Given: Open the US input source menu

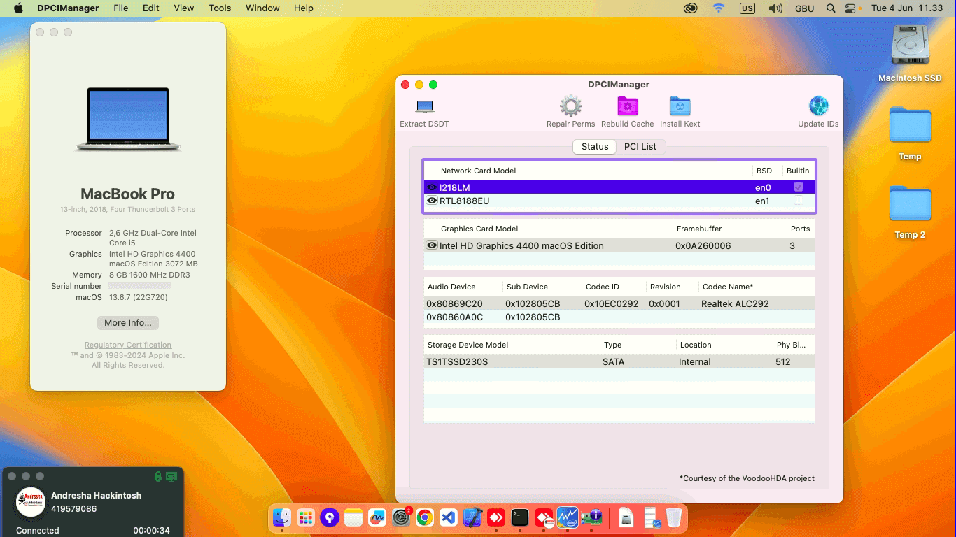Looking at the screenshot, I should pyautogui.click(x=747, y=8).
